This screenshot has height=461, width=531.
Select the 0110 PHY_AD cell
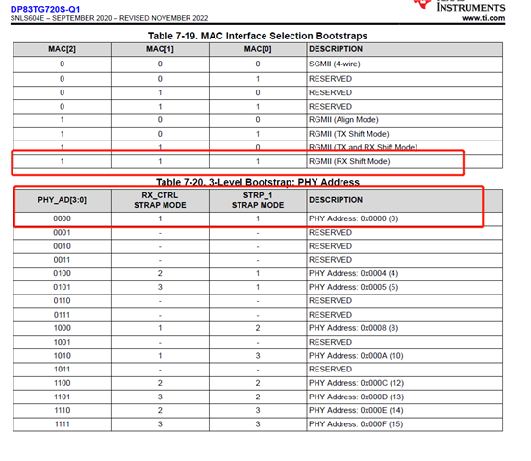coord(62,301)
